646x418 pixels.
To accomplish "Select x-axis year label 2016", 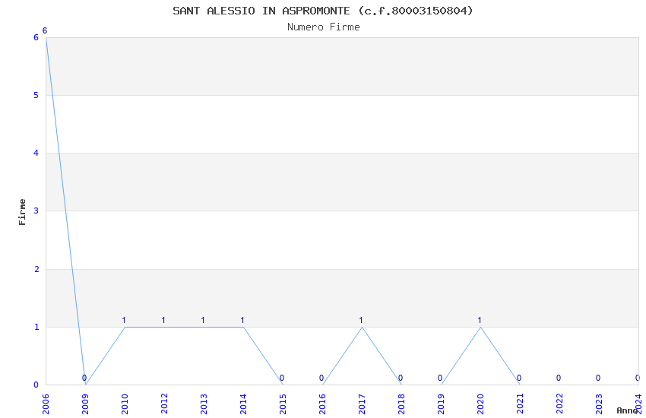I will (x=322, y=404).
